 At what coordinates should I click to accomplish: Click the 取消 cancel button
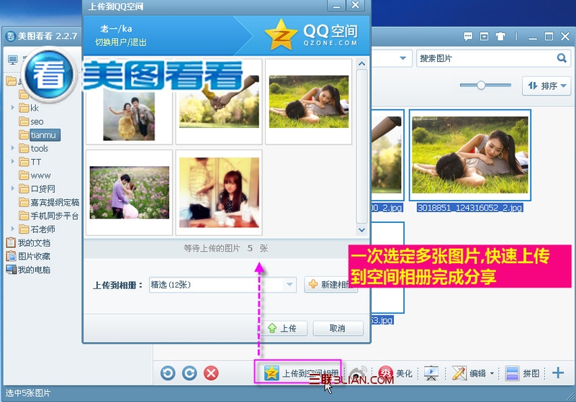click(338, 328)
